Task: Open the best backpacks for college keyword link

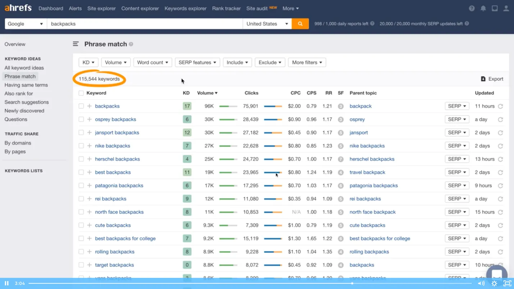Action: pyautogui.click(x=125, y=238)
